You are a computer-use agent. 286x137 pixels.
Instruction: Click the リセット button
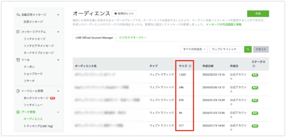tap(261, 49)
